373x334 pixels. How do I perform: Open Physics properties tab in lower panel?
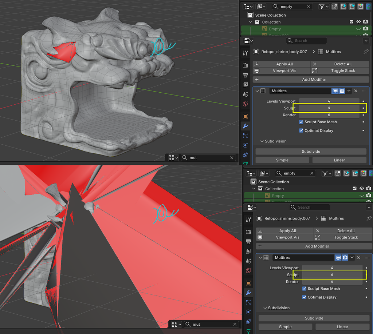[x=248, y=312]
